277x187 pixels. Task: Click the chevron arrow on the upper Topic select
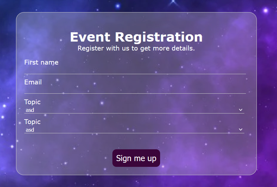point(240,110)
